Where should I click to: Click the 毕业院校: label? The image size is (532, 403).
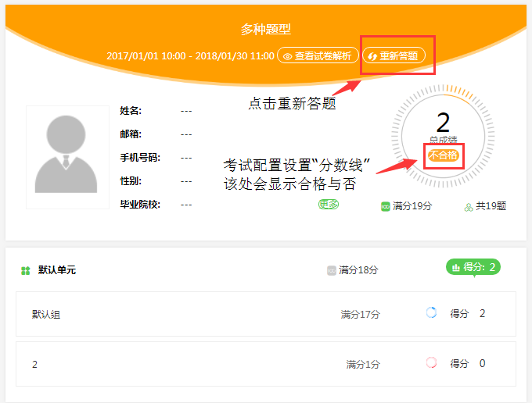pos(140,204)
